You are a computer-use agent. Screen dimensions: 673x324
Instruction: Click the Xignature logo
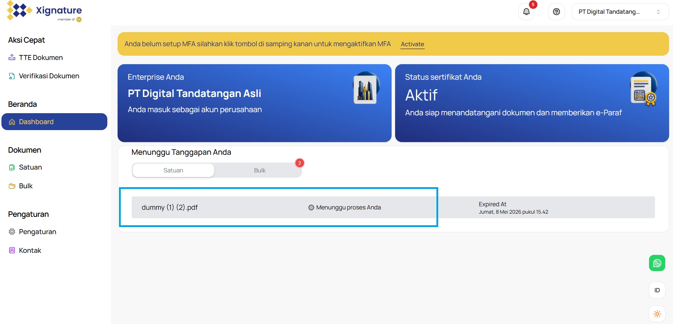44,11
